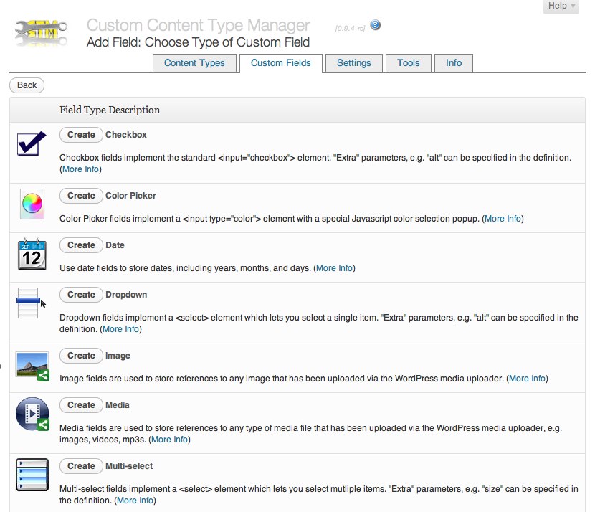Select the Custom Fields tab
This screenshot has width=595, height=512.
point(281,63)
